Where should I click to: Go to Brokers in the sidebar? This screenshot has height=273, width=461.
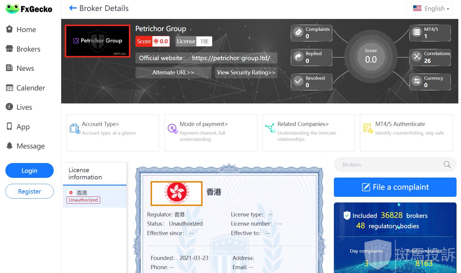point(28,49)
